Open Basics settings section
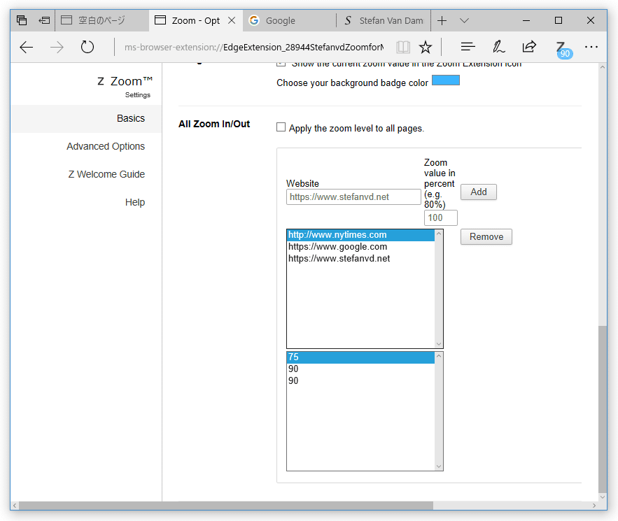This screenshot has width=618, height=521. pos(86,118)
